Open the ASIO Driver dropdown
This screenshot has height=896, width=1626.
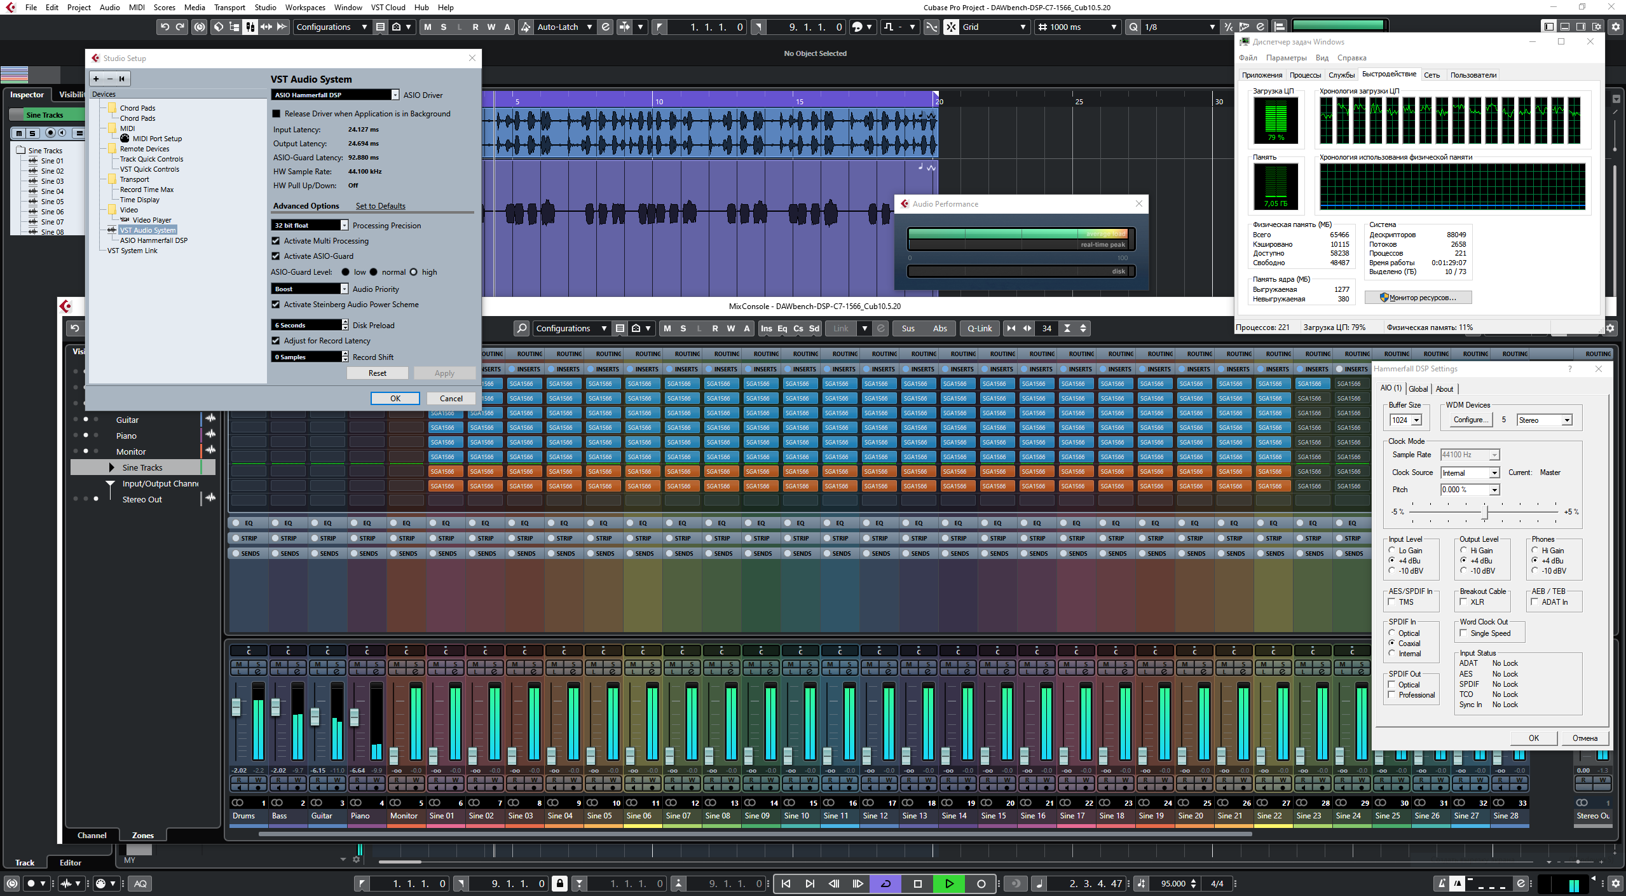[x=395, y=95]
